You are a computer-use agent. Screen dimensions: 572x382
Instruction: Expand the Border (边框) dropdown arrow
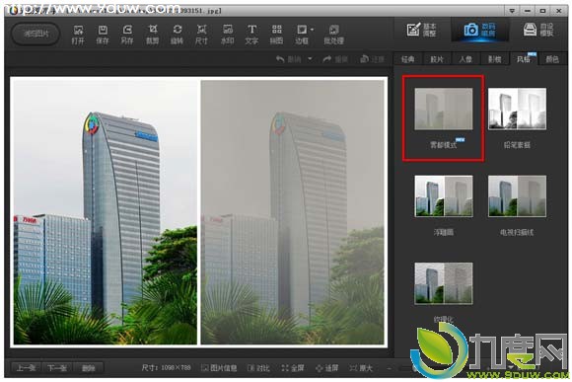click(313, 30)
